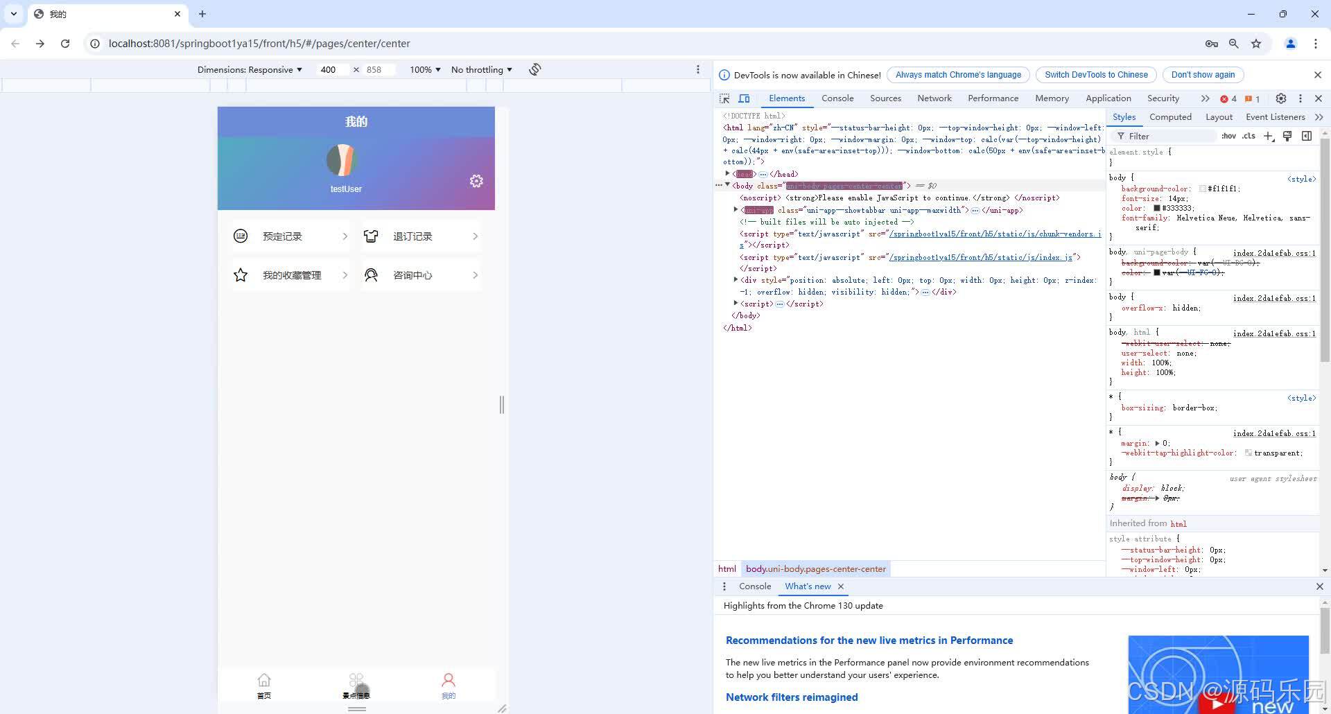1331x714 pixels.
Task: Expand the head element in DOM tree
Action: (728, 174)
